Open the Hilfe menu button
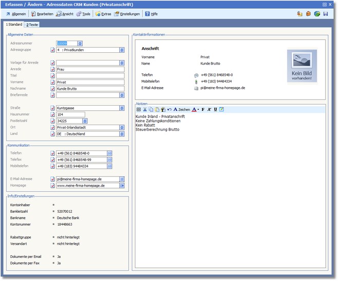Image resolution: width=338 pixels, height=281 pixels. [x=151, y=14]
